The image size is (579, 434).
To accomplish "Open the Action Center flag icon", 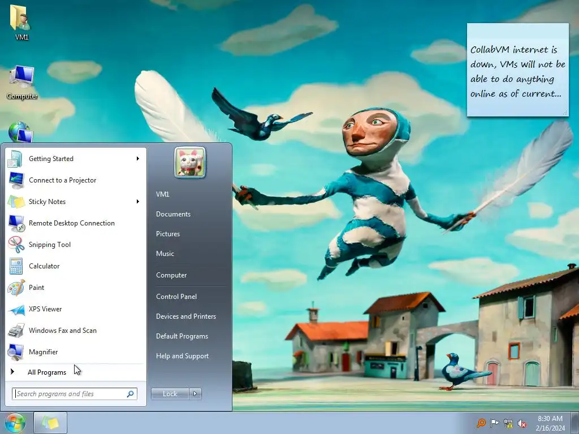I will pos(494,423).
